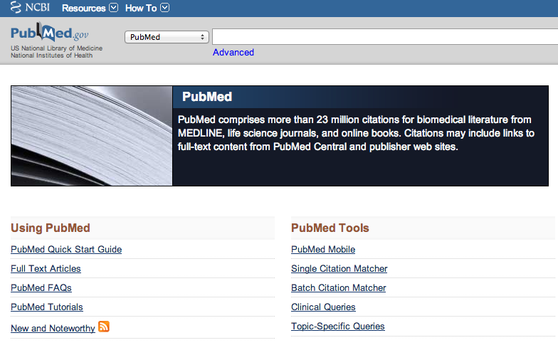Click the NCBI logo icon
This screenshot has width=558, height=360.
[30, 7]
